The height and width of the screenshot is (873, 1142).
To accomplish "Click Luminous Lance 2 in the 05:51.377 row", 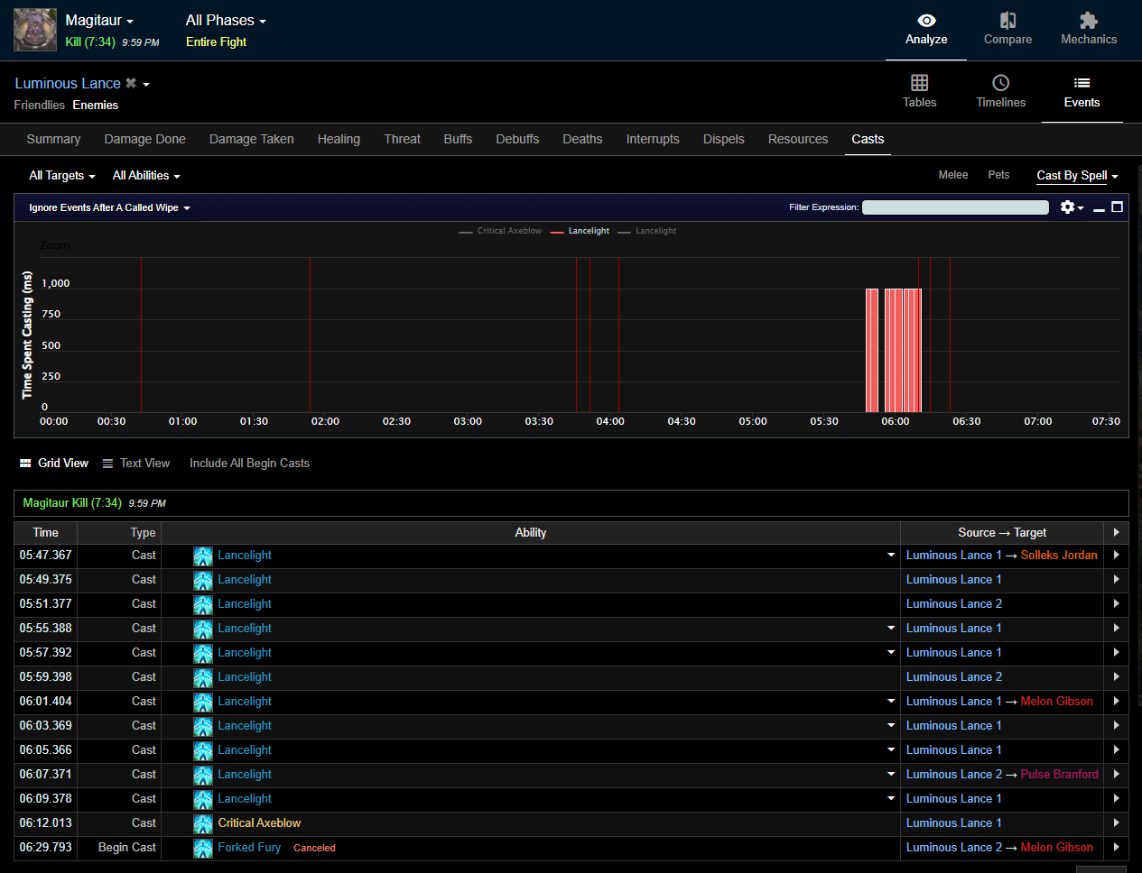I will click(x=954, y=604).
